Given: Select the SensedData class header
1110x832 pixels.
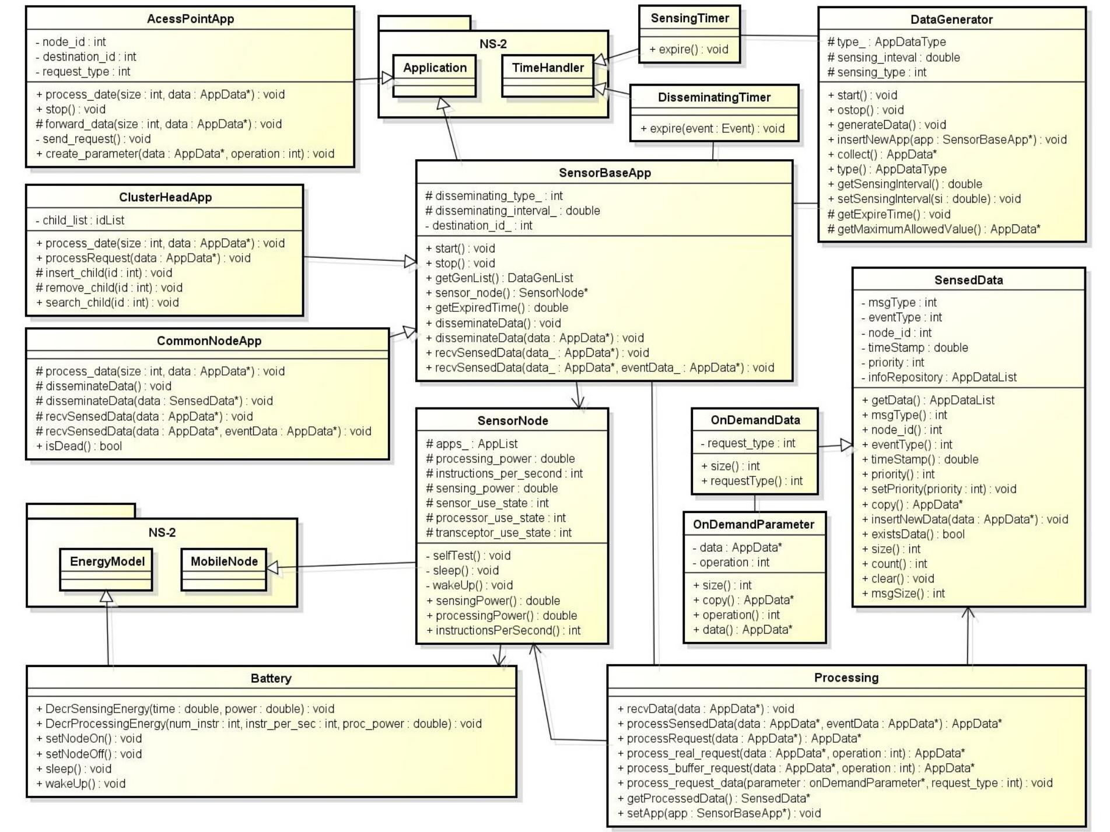Looking at the screenshot, I should 968,280.
